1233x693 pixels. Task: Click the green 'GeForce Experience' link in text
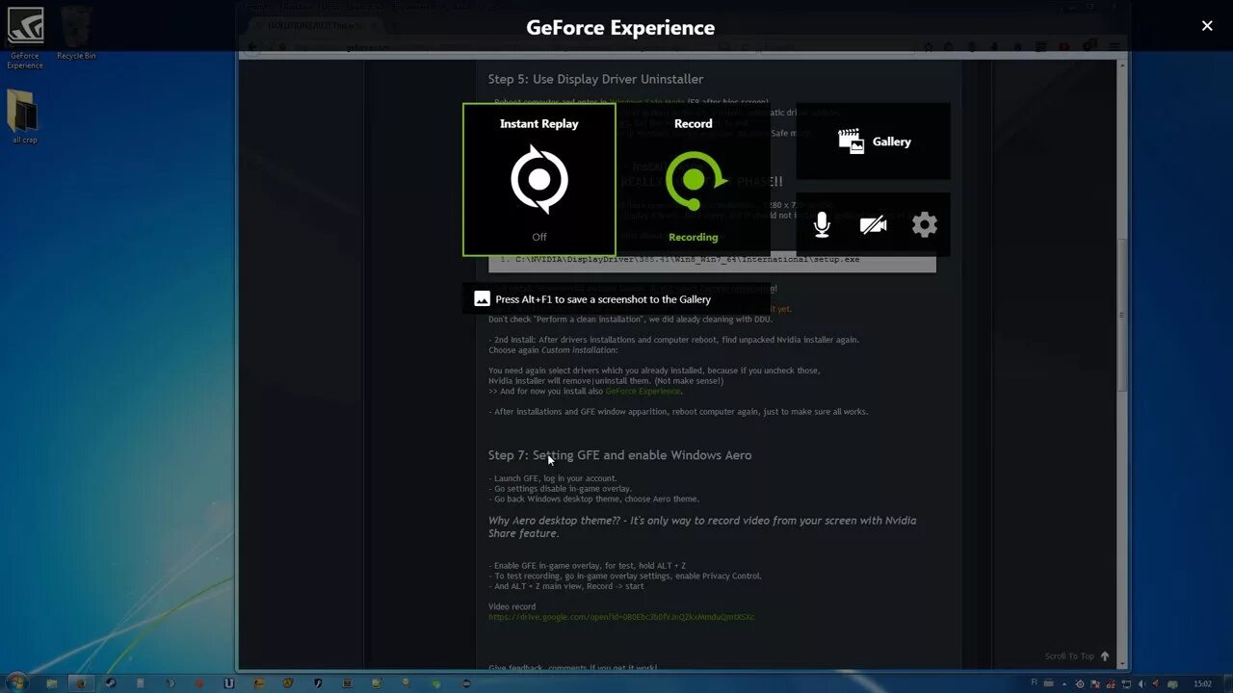point(643,391)
